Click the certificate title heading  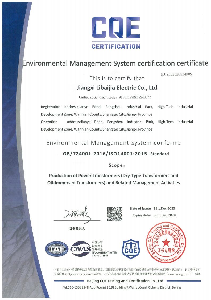pos(115,63)
